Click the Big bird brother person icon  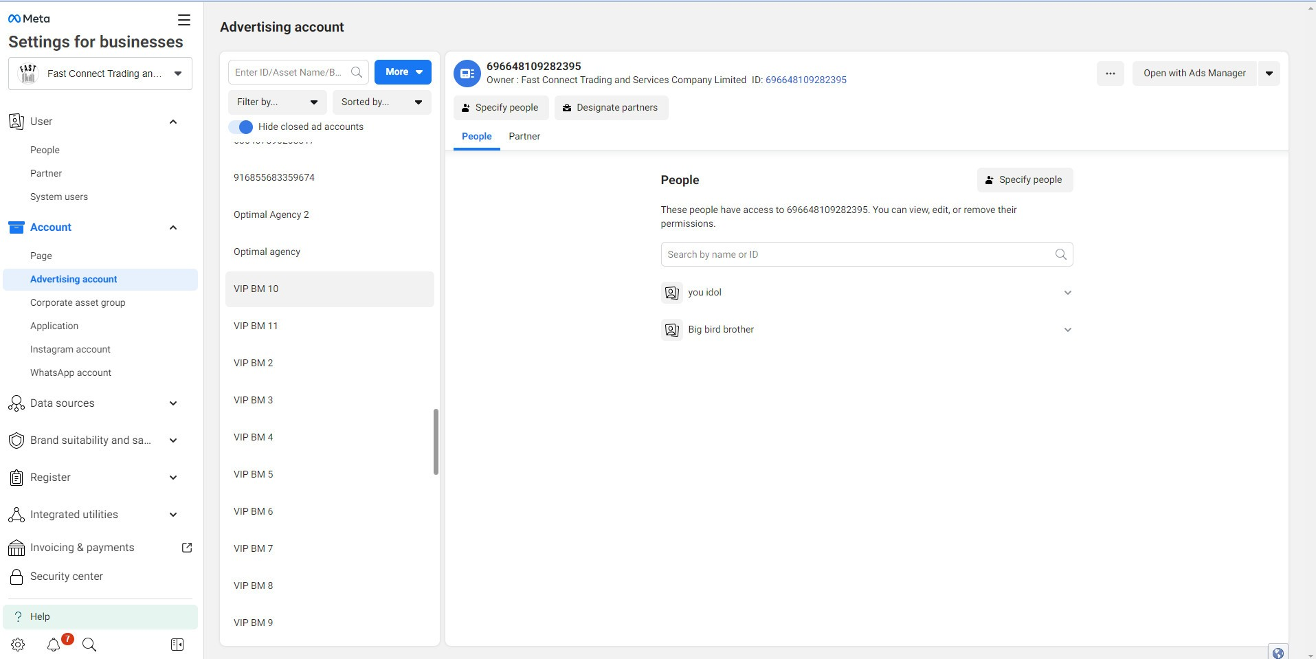tap(672, 330)
